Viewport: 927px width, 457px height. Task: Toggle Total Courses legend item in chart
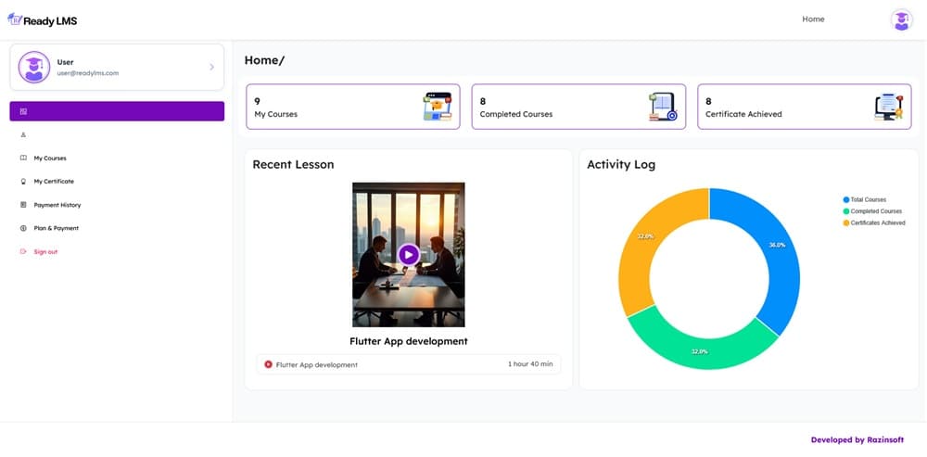click(868, 200)
